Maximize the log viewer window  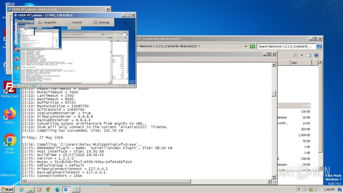(269, 54)
